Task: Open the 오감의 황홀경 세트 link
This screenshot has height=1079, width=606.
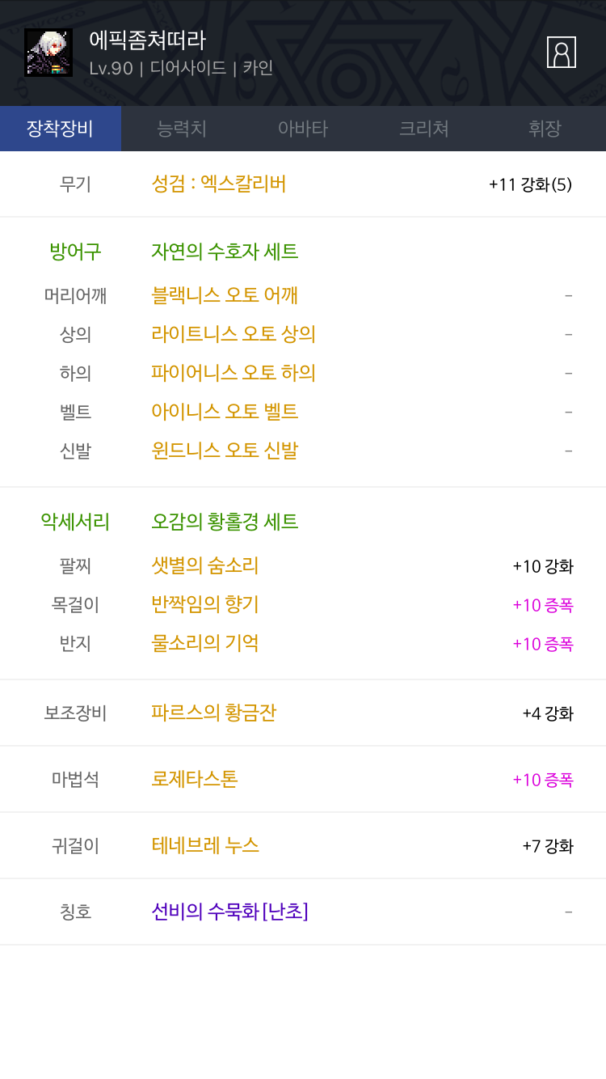Action: 225,522
